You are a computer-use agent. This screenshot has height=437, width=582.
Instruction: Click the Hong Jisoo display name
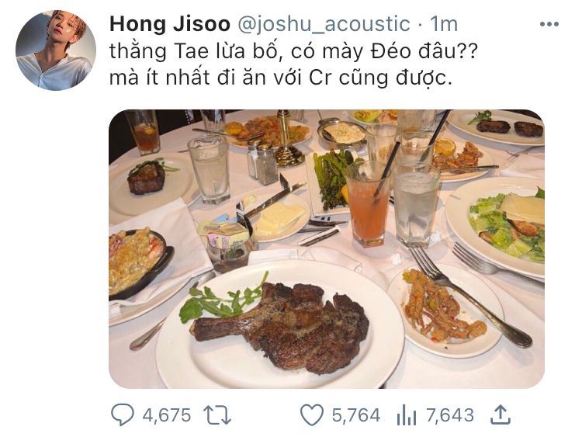[170, 25]
